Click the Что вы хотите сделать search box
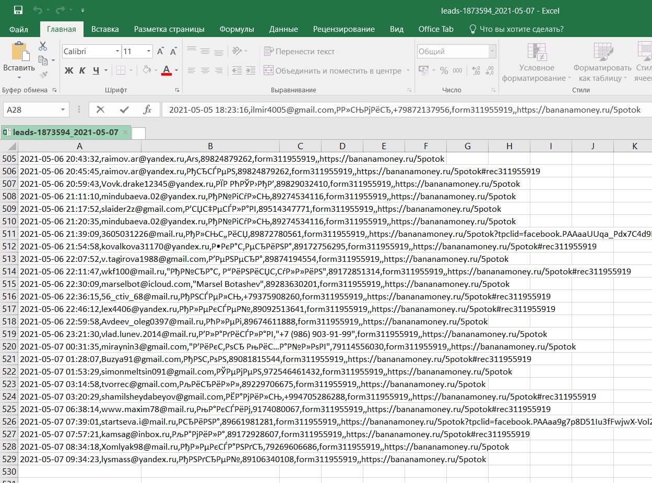 pyautogui.click(x=517, y=29)
